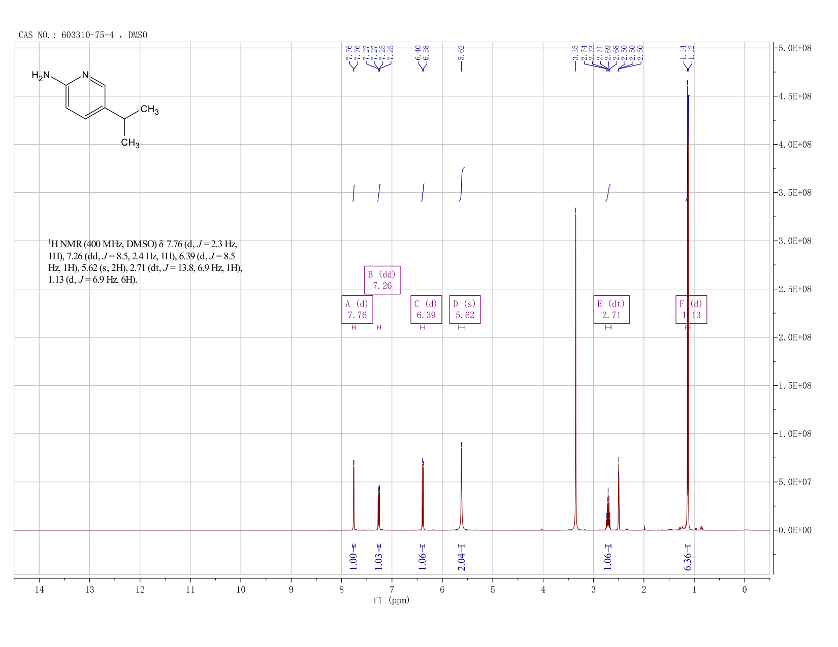Image resolution: width=838 pixels, height=647 pixels.
Task: Select multiplet box F (d) 1.13
Action: tap(691, 310)
